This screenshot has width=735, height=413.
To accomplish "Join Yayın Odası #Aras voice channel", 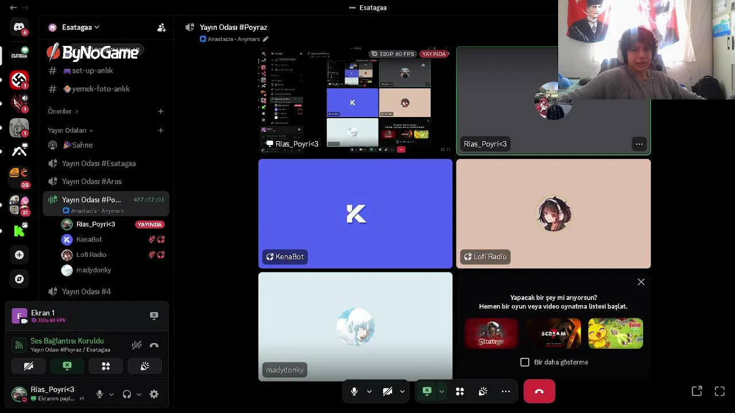I will 106,181.
